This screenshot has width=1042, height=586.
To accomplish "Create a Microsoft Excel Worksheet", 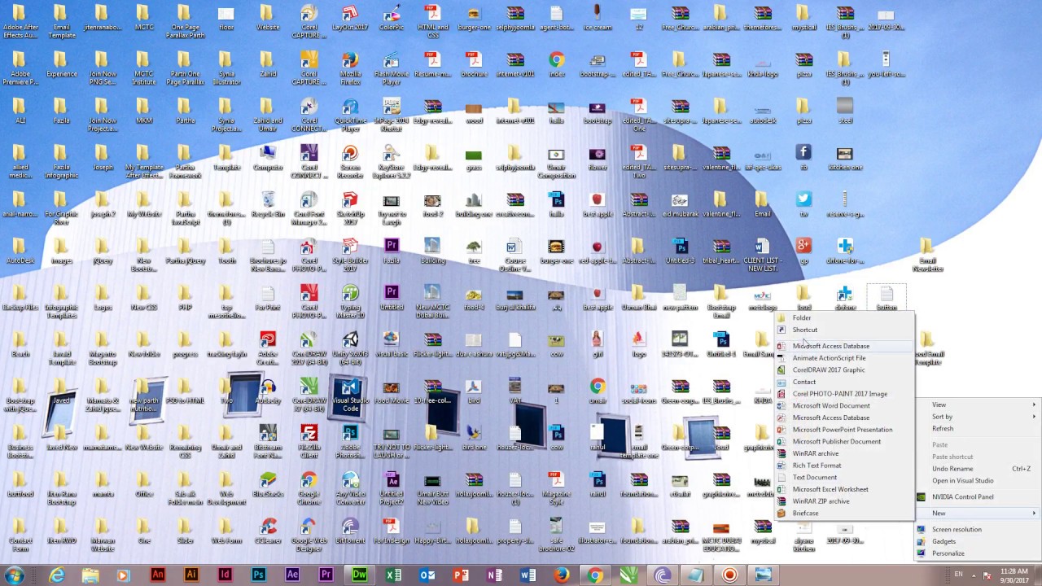I will pyautogui.click(x=843, y=489).
